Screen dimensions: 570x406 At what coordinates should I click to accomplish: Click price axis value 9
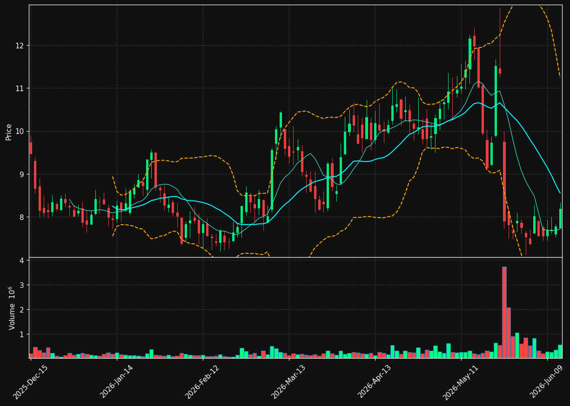22,174
